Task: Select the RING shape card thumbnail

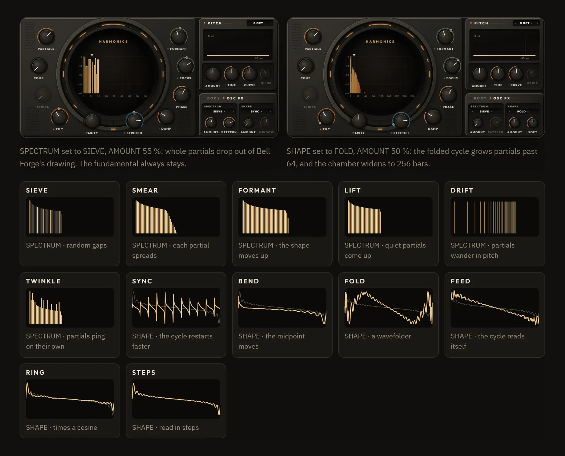Action: pos(70,399)
